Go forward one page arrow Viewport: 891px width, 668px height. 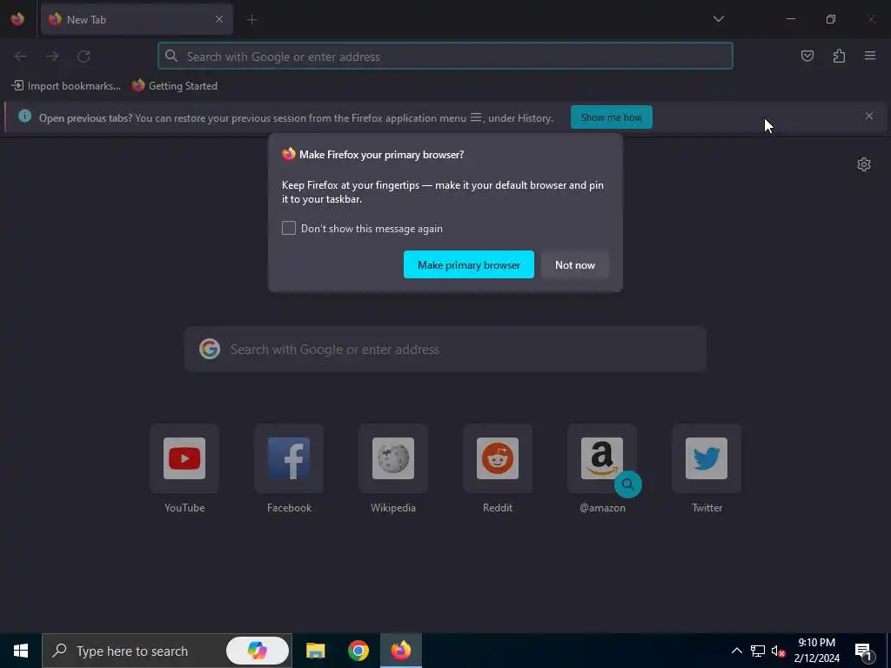(52, 57)
